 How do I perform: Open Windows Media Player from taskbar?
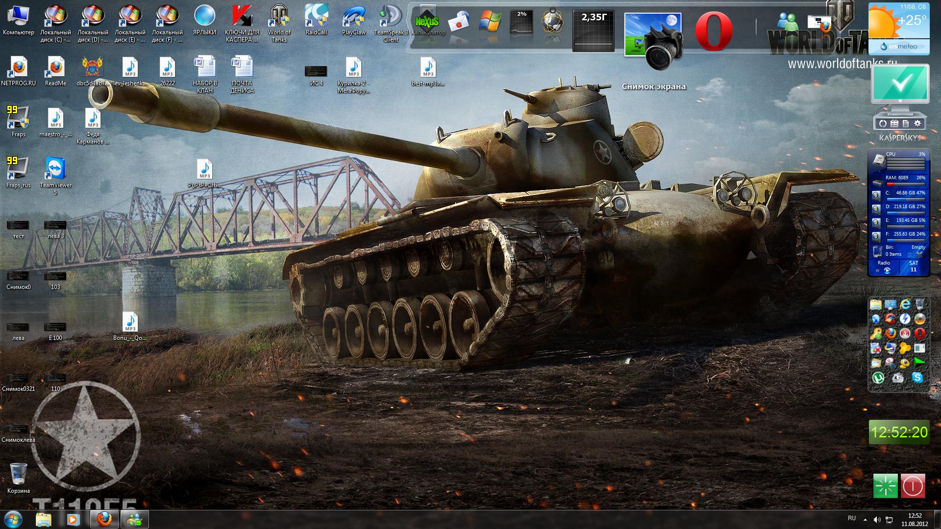tap(73, 519)
